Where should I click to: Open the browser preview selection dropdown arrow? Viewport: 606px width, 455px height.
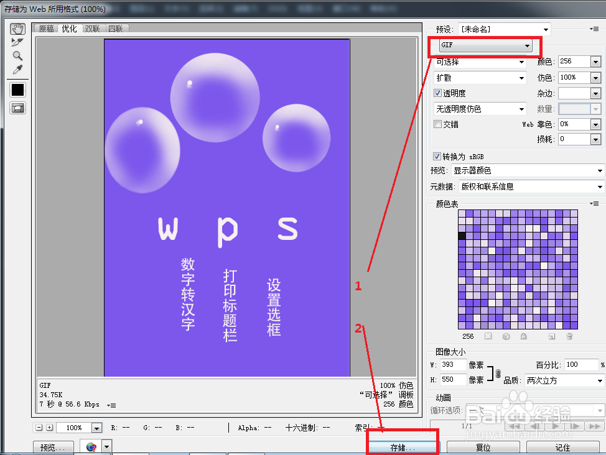[x=106, y=447]
